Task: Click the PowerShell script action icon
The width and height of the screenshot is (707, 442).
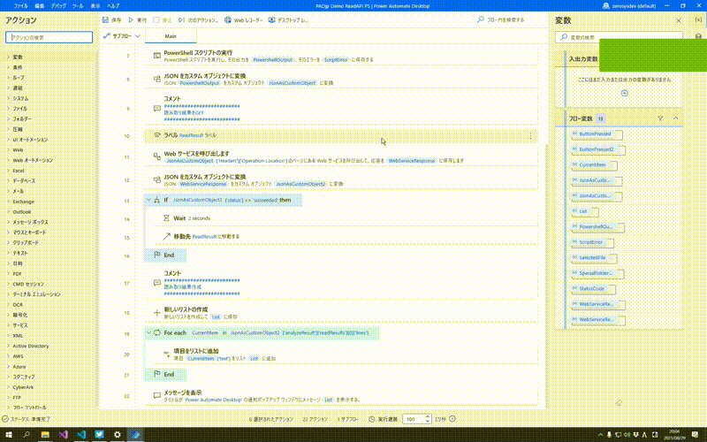Action: tap(157, 56)
